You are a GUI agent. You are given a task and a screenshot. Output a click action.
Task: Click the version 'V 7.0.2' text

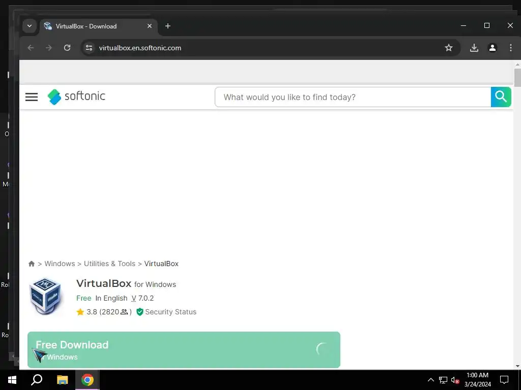[x=142, y=298]
